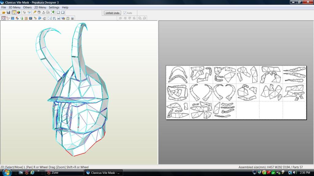
Task: Click the rotate clockwise icon
Action: (145, 18)
